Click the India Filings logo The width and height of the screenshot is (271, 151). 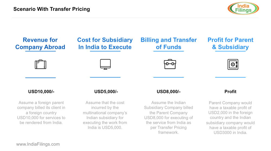click(243, 8)
